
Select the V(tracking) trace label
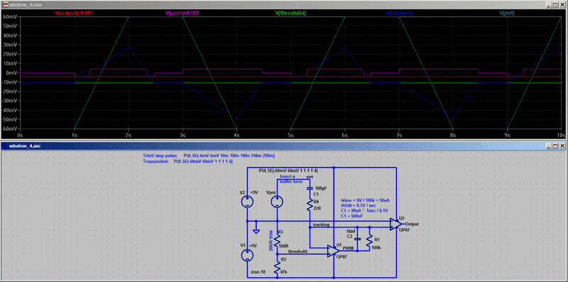pos(399,13)
